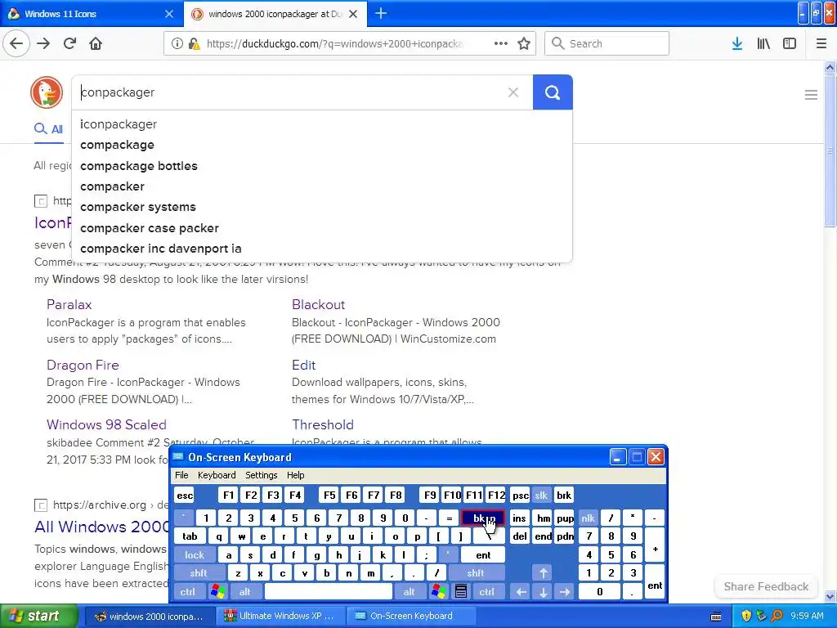Hit the F5 key on On-Screen Keyboard
This screenshot has width=837, height=628.
coord(329,495)
